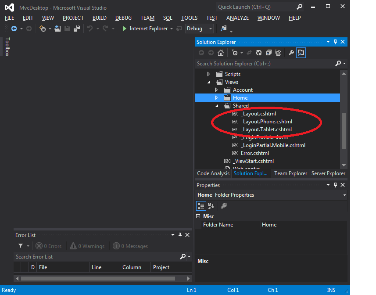Click Solution Explorer Home icon
The image size is (376, 295).
coord(221,53)
